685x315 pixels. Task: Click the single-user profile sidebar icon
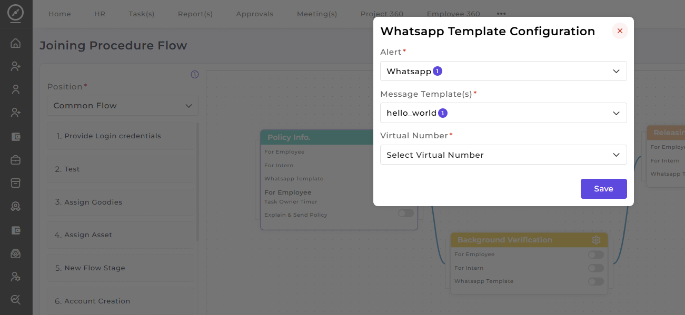pyautogui.click(x=16, y=89)
